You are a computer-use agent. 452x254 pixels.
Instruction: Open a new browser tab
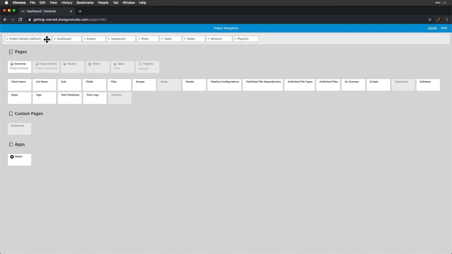tap(80, 11)
